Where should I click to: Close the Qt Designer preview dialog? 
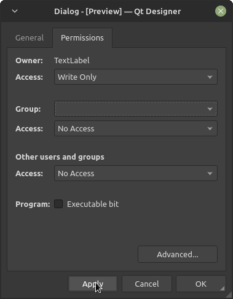221,11
